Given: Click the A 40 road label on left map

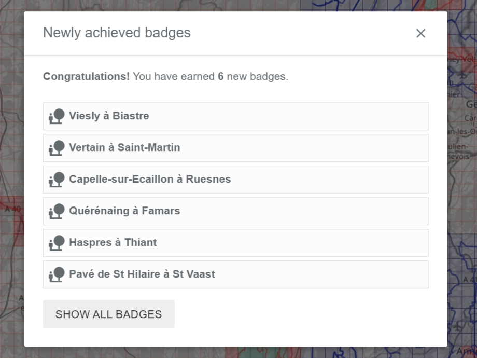Looking at the screenshot, I should (12, 210).
